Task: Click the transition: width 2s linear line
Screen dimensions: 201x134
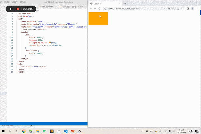Action: click(46, 46)
